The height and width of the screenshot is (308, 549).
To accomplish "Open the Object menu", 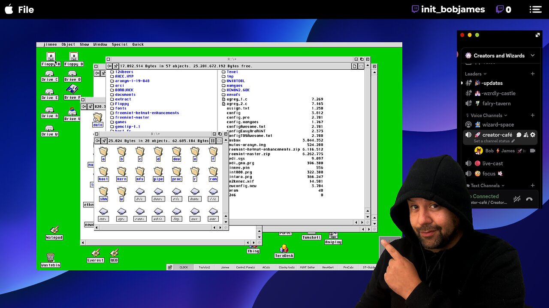I will [x=68, y=44].
